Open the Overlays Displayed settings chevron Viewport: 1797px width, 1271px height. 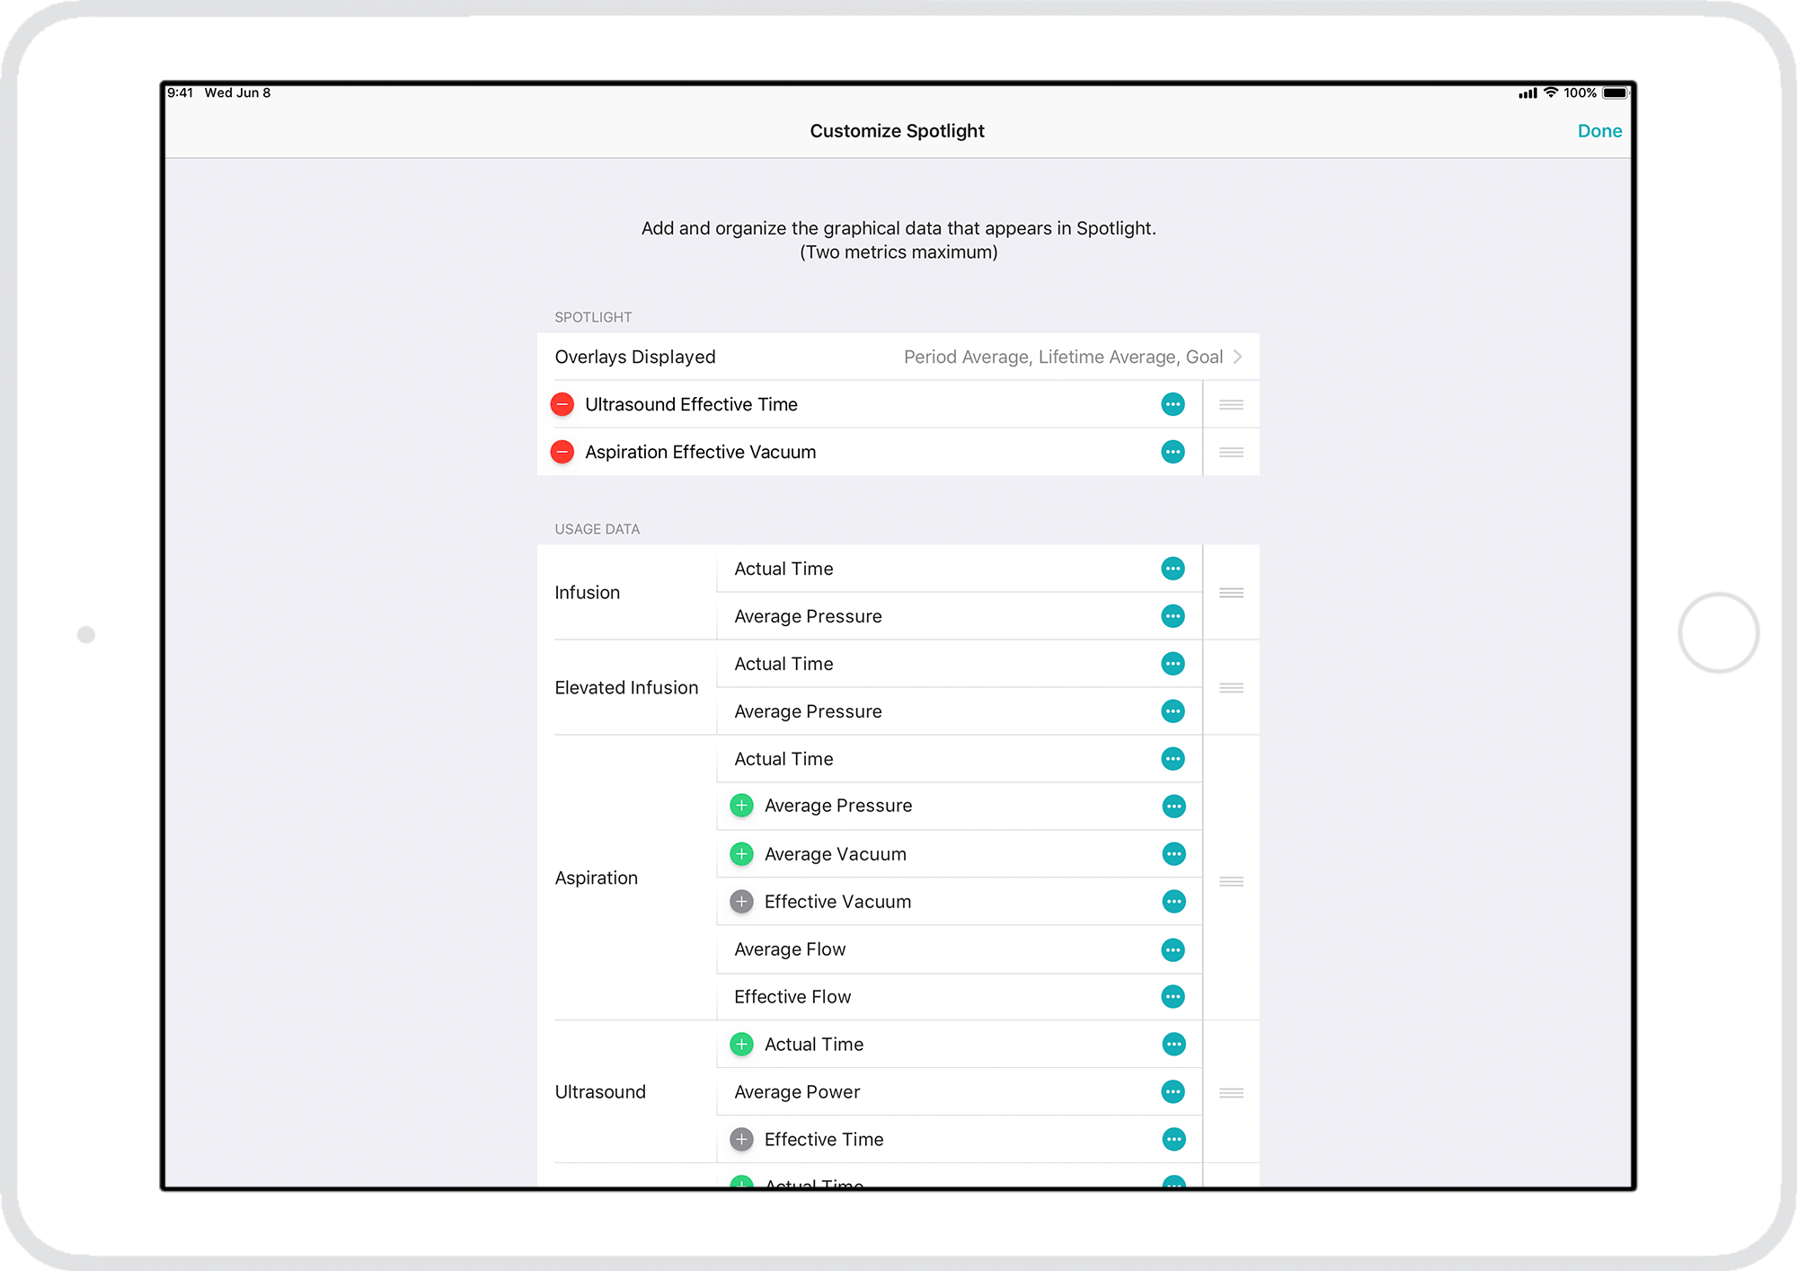coord(1237,357)
